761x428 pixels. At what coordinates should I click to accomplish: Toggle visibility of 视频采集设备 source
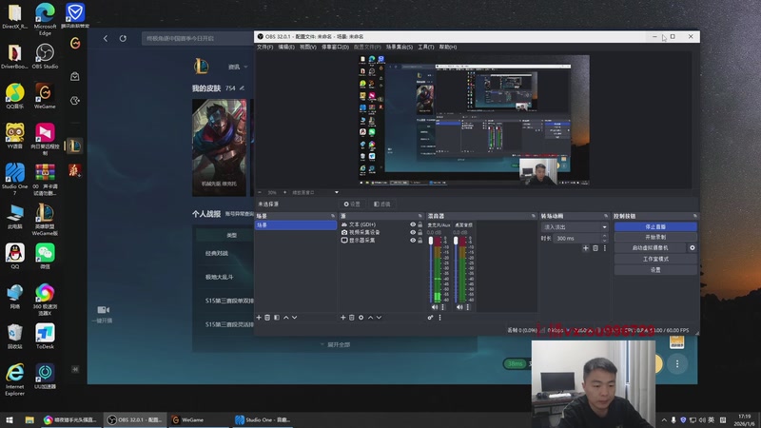(413, 232)
